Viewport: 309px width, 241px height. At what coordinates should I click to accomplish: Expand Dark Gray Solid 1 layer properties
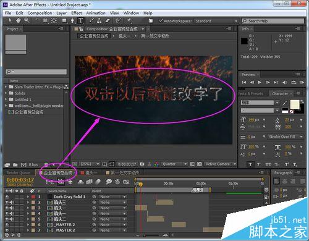pyautogui.click(x=28, y=197)
